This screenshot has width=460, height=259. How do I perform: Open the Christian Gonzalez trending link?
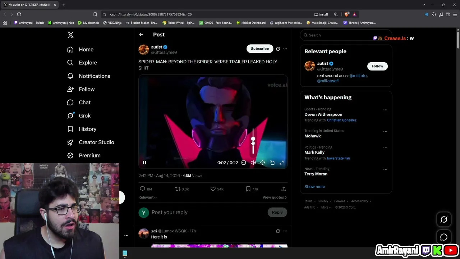(x=342, y=120)
